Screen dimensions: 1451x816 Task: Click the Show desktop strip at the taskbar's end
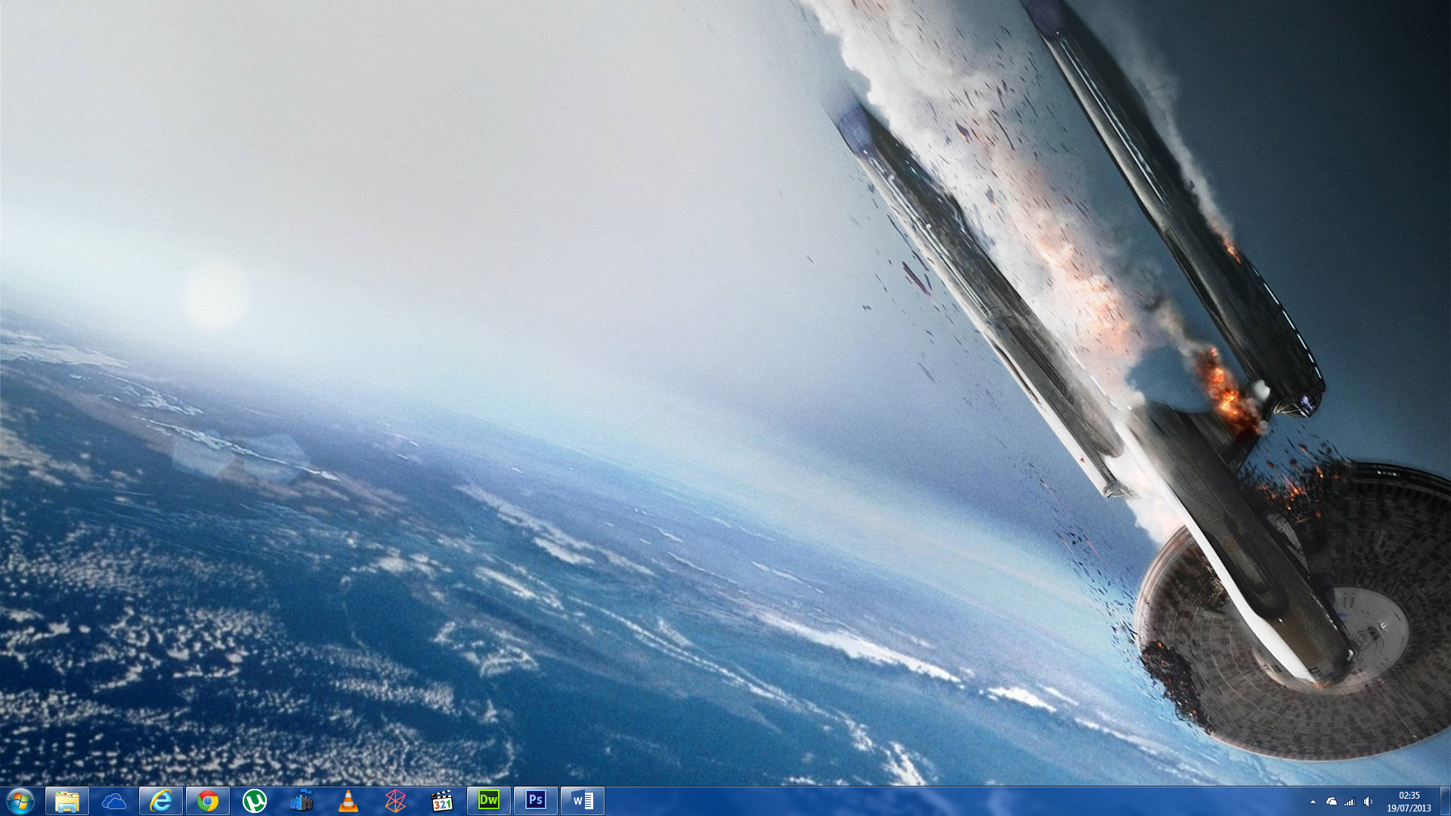tap(1445, 801)
